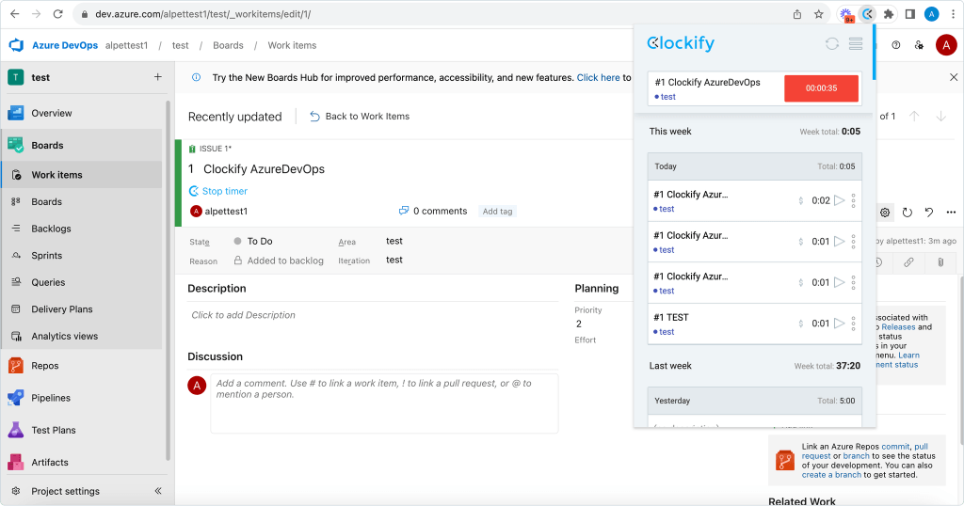Open the Repos section icon
This screenshot has height=506, width=964.
tap(15, 365)
